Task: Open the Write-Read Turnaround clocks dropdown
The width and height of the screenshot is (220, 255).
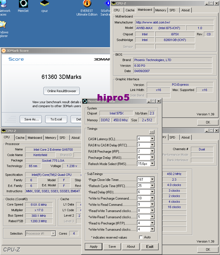Action: 152,217
